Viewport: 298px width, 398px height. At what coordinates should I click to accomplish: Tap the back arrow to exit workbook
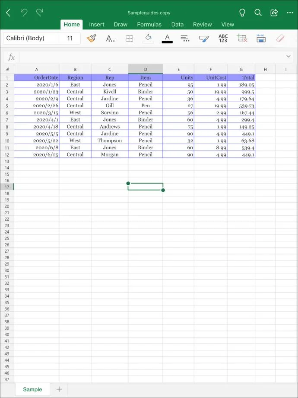tap(8, 13)
